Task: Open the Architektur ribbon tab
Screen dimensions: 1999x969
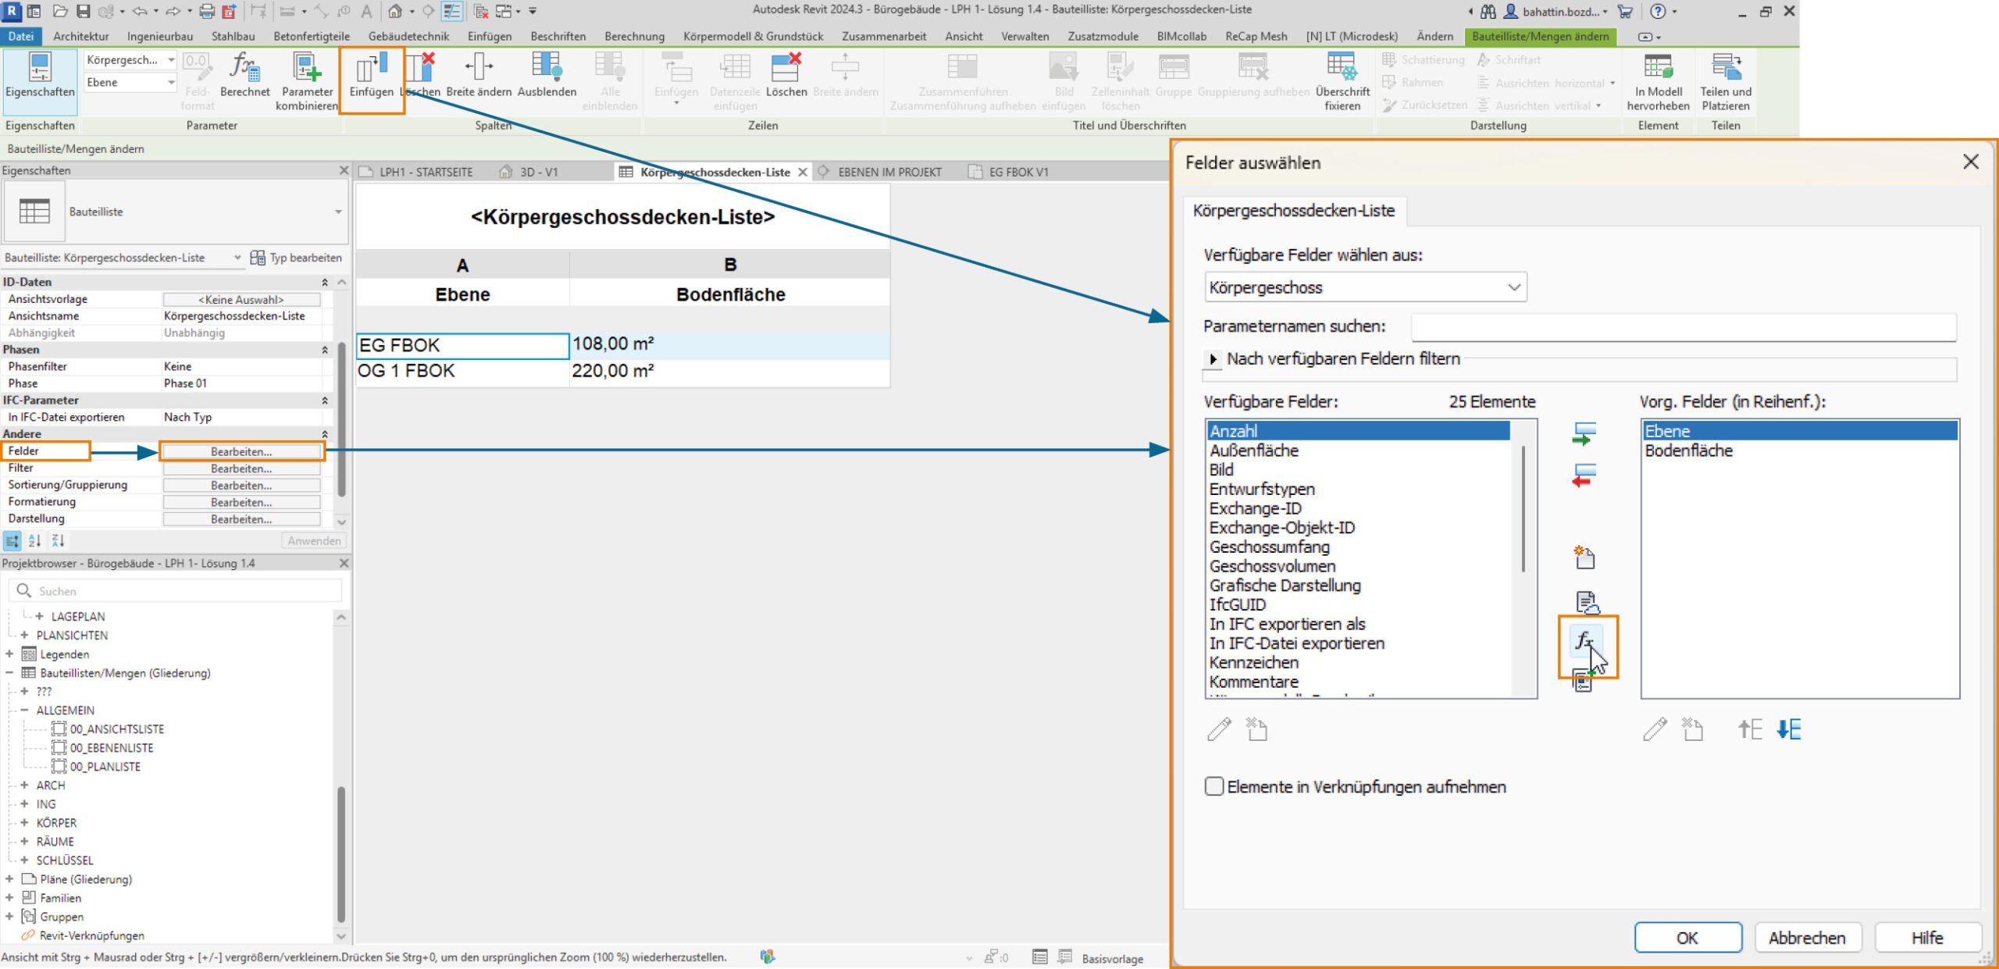Action: click(x=80, y=36)
